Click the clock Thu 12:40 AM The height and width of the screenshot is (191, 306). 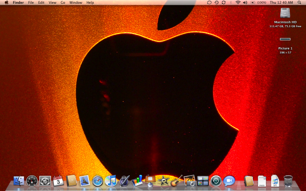pyautogui.click(x=281, y=2)
